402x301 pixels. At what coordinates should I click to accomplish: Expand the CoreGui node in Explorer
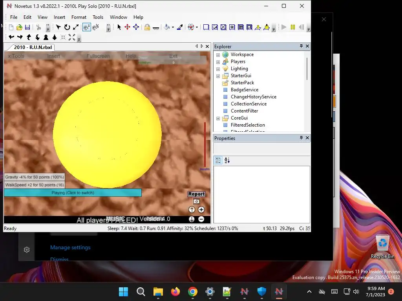[x=218, y=118]
